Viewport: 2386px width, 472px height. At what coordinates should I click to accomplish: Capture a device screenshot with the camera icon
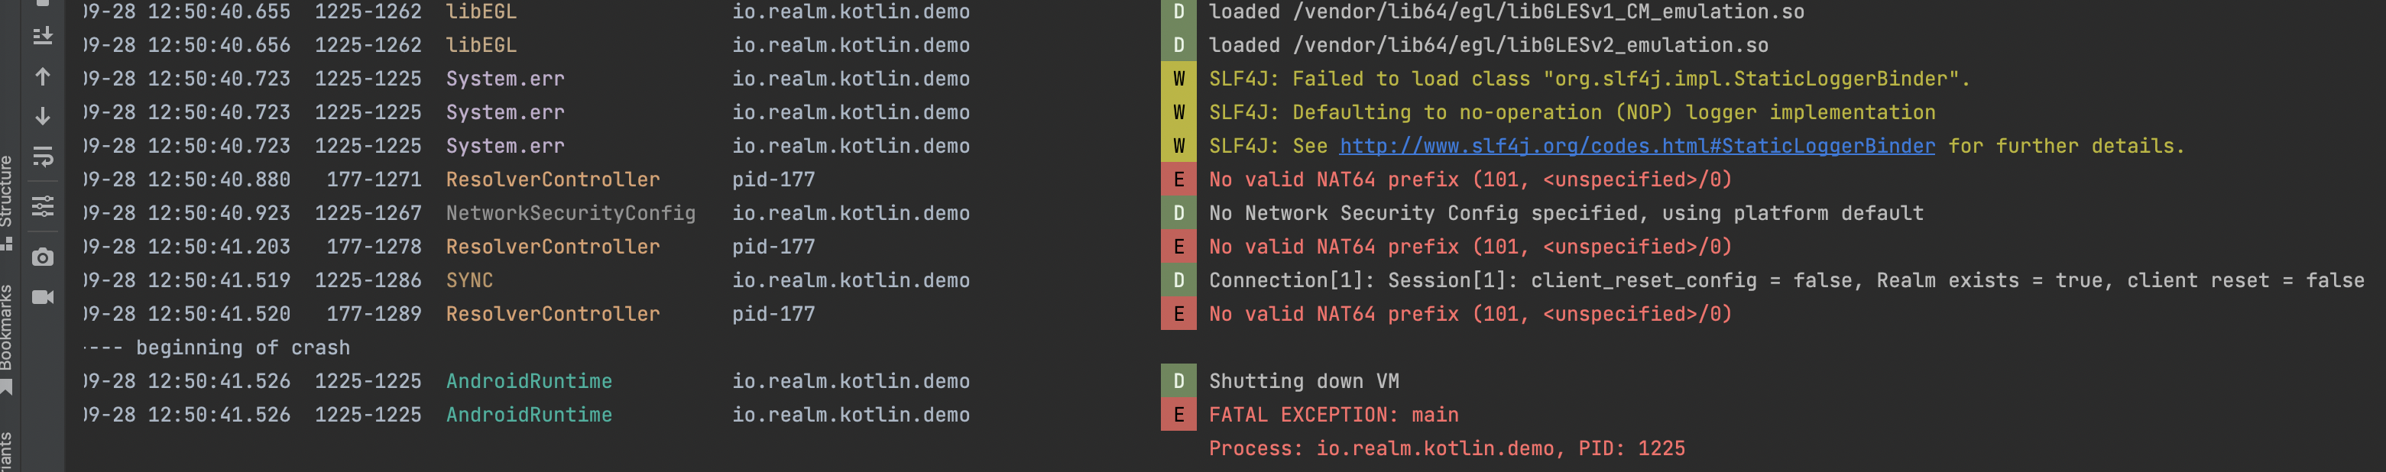click(x=42, y=255)
